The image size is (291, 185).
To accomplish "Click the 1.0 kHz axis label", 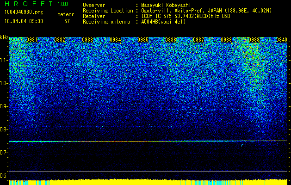I will point(4,83).
